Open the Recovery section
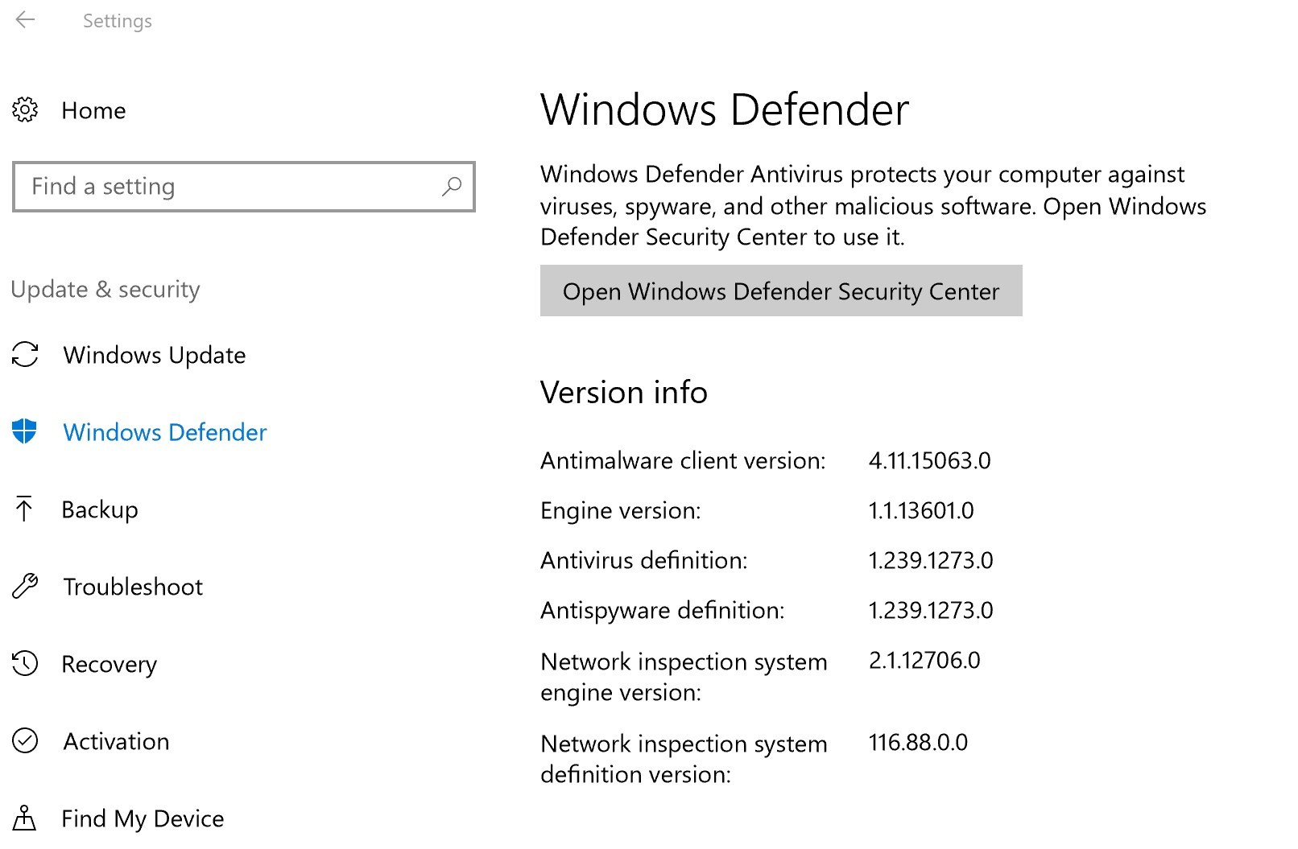The image size is (1298, 849). click(x=110, y=665)
